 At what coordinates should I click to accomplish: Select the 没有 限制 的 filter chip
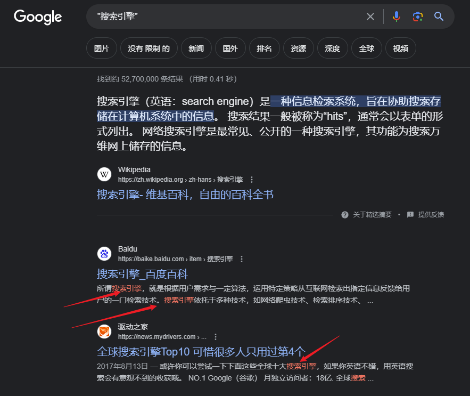point(149,49)
